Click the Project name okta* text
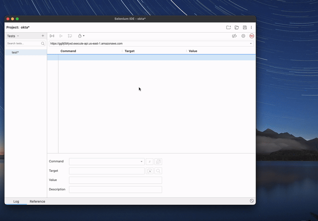 [25, 27]
